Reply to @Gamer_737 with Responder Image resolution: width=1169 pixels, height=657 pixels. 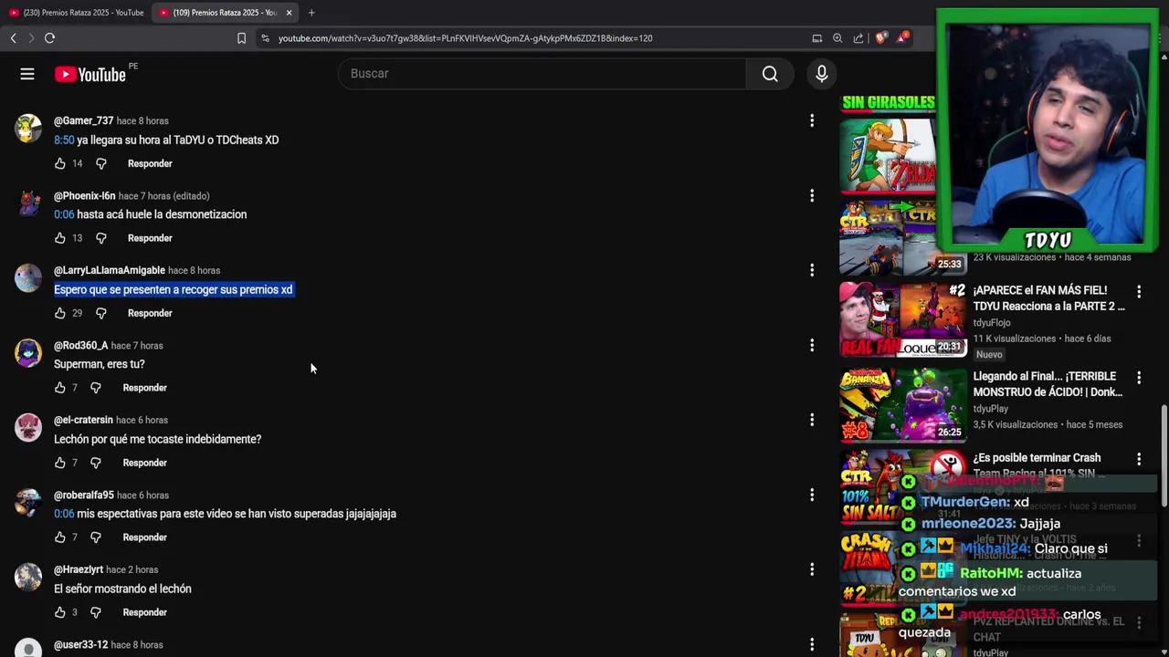click(x=150, y=163)
